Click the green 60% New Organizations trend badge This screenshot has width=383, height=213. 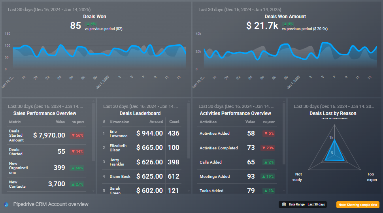pyautogui.click(x=77, y=168)
